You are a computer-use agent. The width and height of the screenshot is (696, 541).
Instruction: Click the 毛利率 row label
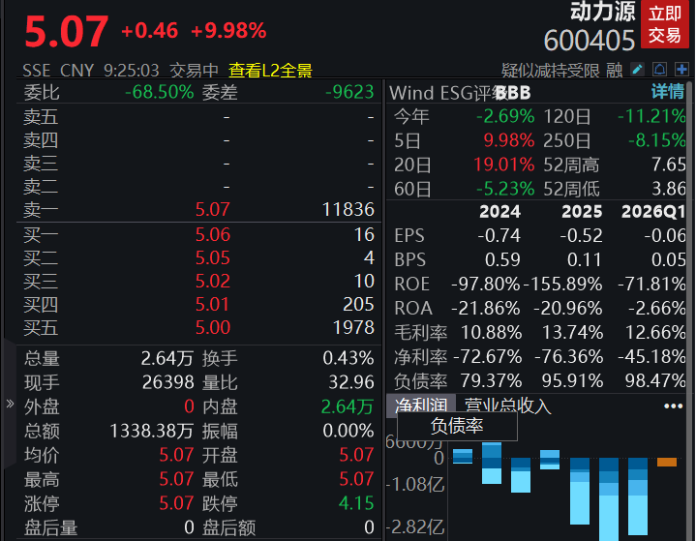pyautogui.click(x=420, y=332)
